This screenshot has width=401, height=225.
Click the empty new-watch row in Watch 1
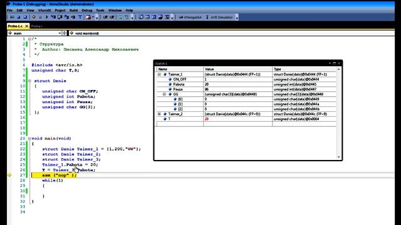coord(246,124)
